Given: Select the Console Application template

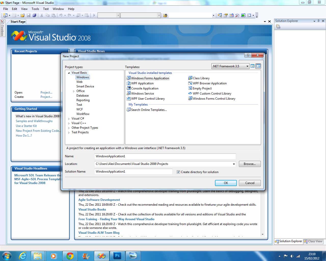Looking at the screenshot, I should coord(143,88).
